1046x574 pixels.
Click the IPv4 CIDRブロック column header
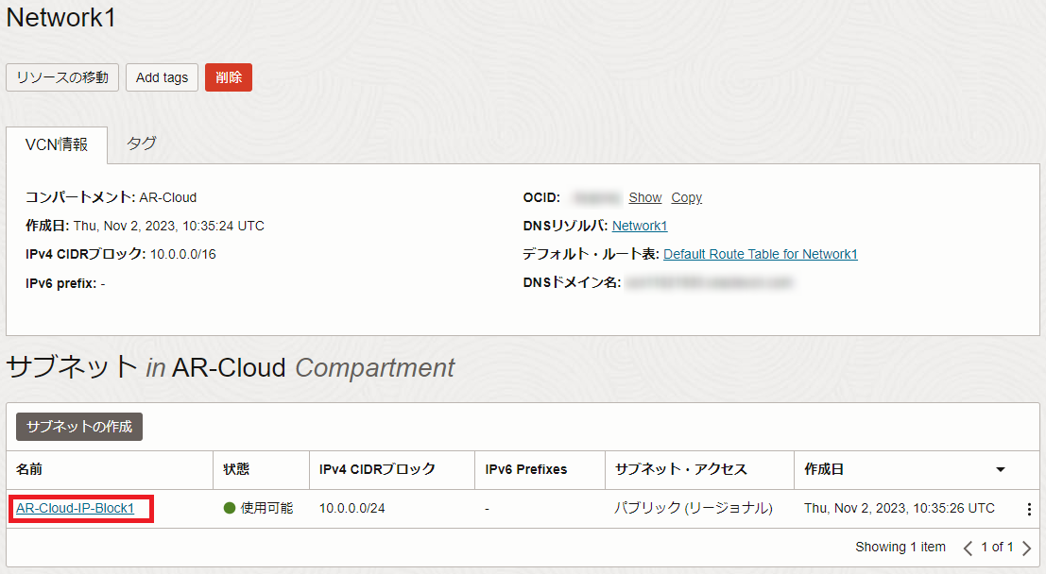pyautogui.click(x=377, y=469)
